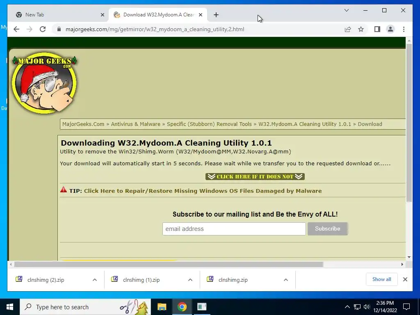
Task: Open Specific (Stubborn) Removal Tools breadcrumb
Action: click(x=209, y=124)
